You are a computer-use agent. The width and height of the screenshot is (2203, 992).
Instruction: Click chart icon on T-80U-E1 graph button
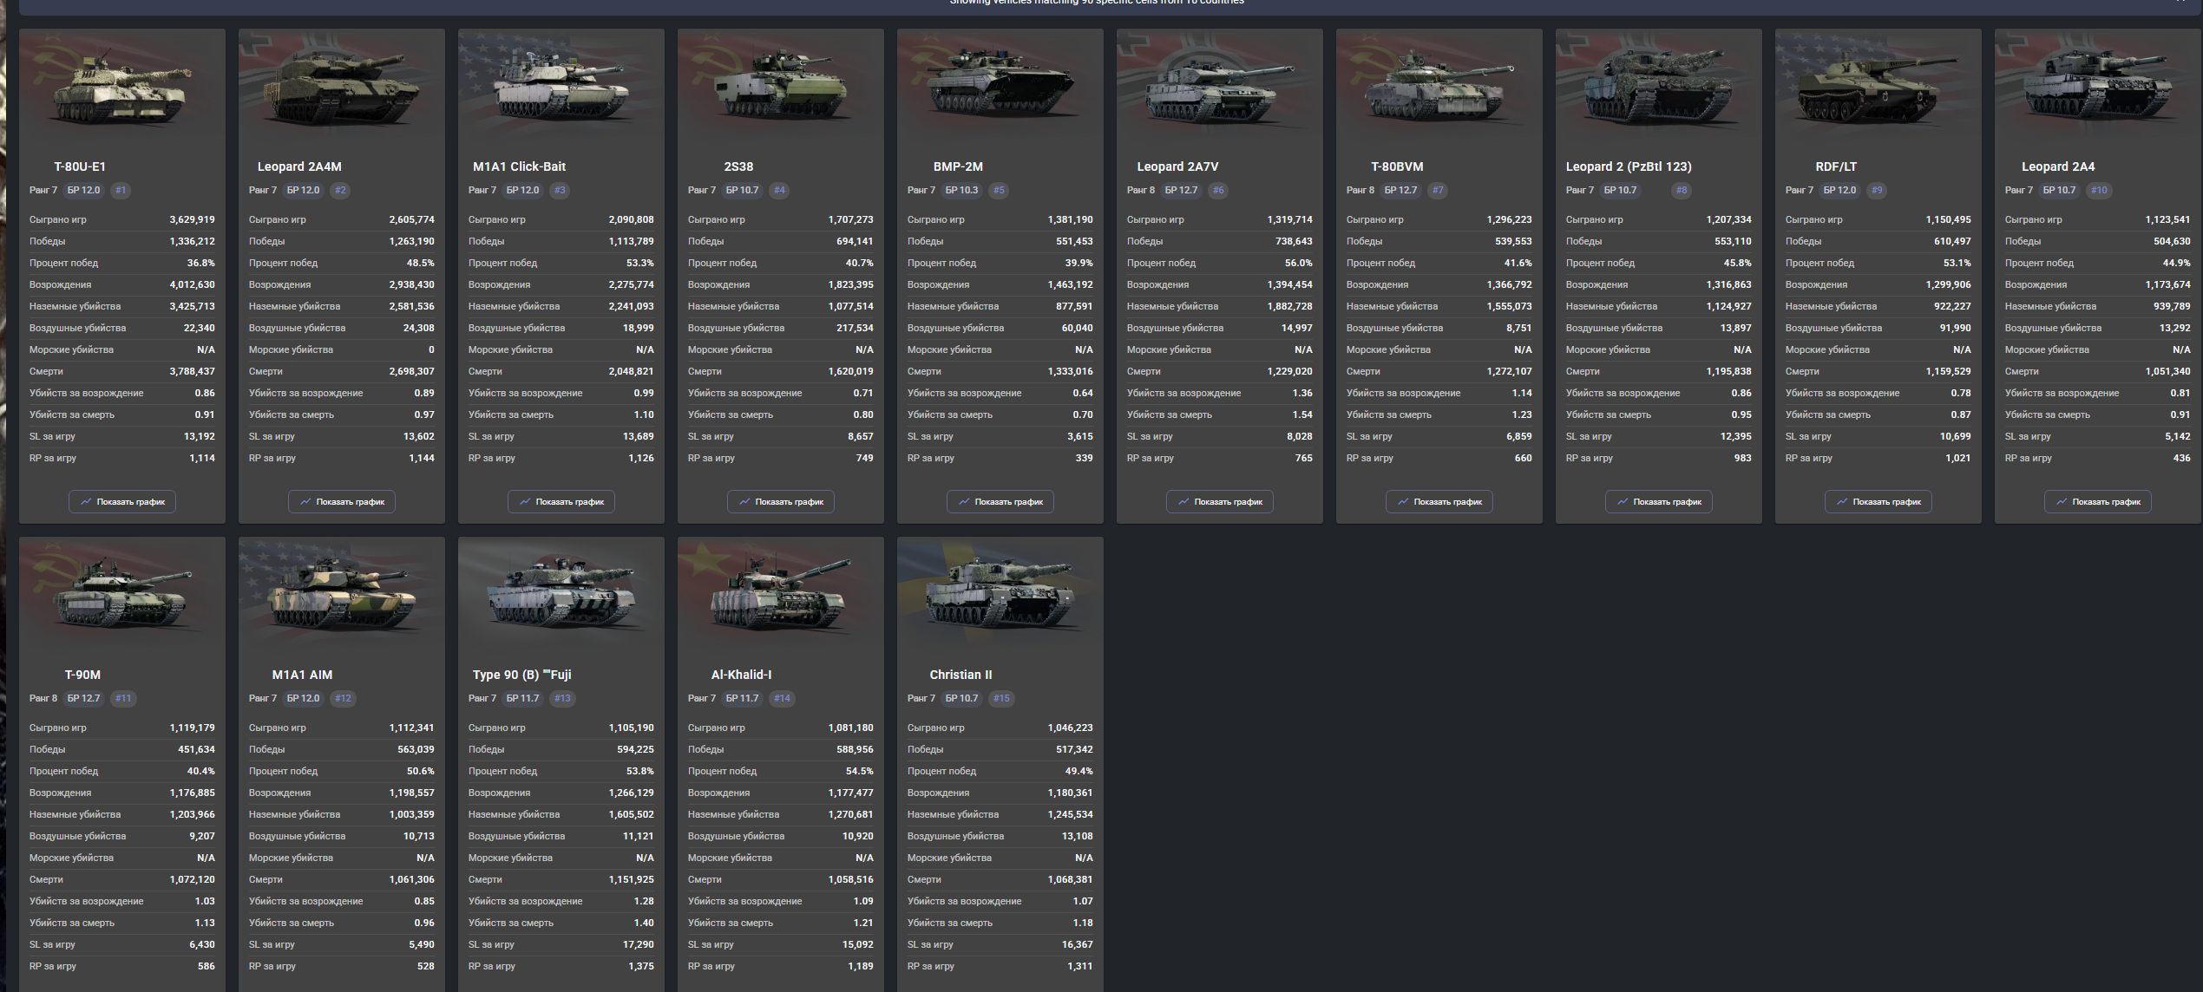tap(86, 501)
